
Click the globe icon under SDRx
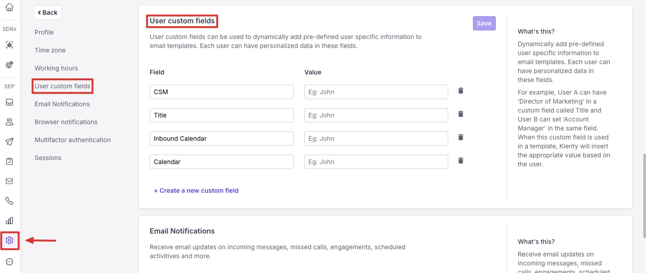[x=9, y=65]
